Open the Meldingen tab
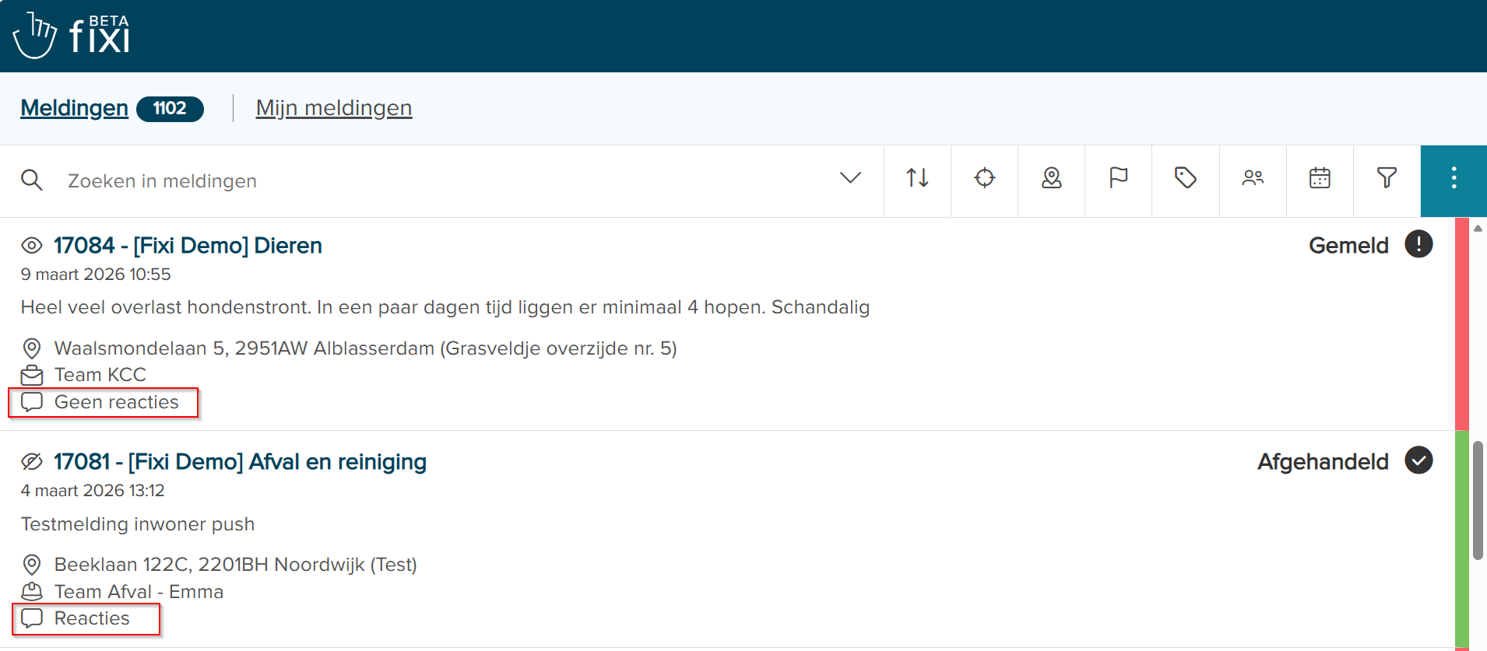The width and height of the screenshot is (1487, 651). (74, 108)
